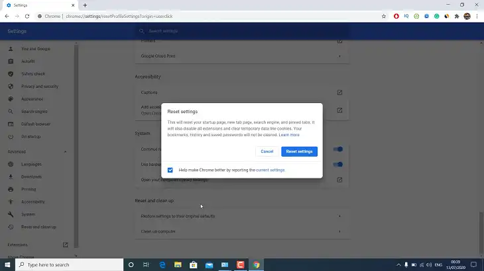Open Extensions external link in sidebar
The width and height of the screenshot is (484, 271).
65,245
